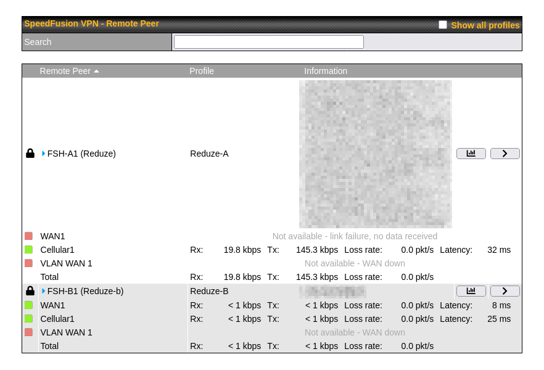Click the Information column header

pyautogui.click(x=326, y=71)
